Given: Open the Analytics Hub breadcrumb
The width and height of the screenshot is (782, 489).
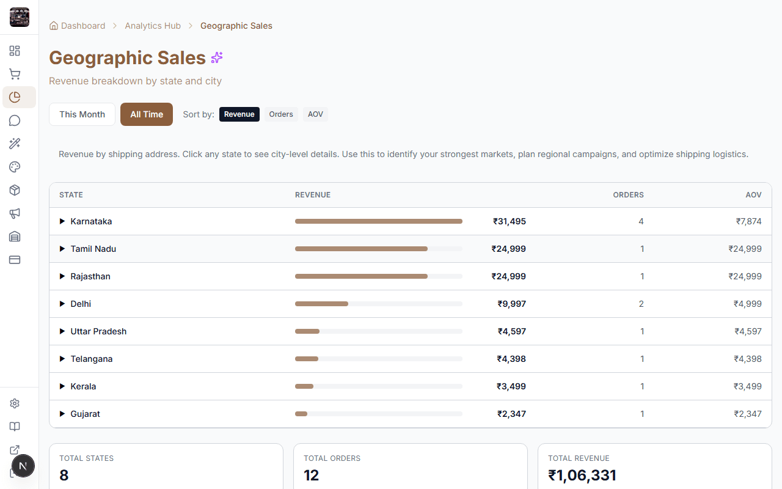Looking at the screenshot, I should [x=153, y=25].
